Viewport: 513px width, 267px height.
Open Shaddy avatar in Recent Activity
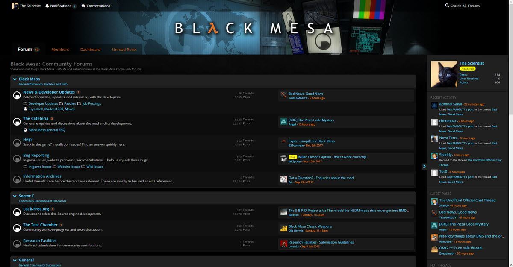[x=434, y=156]
